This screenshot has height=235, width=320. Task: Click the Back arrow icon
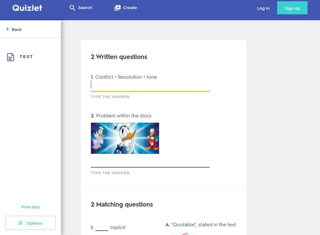coord(7,29)
